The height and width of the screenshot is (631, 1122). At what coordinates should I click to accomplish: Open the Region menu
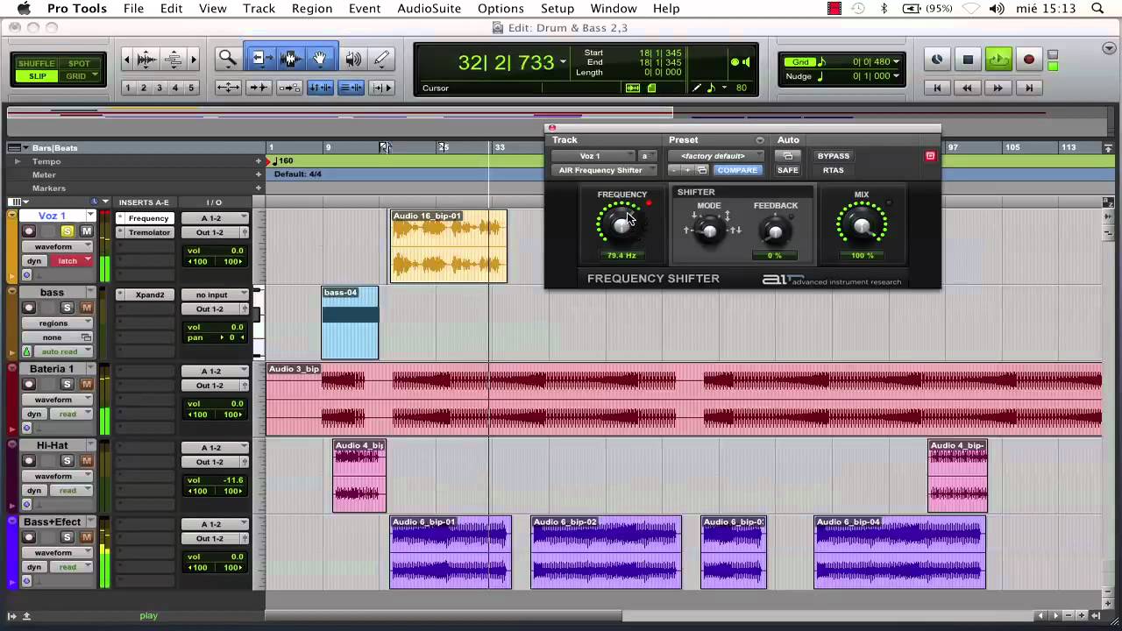pos(312,9)
